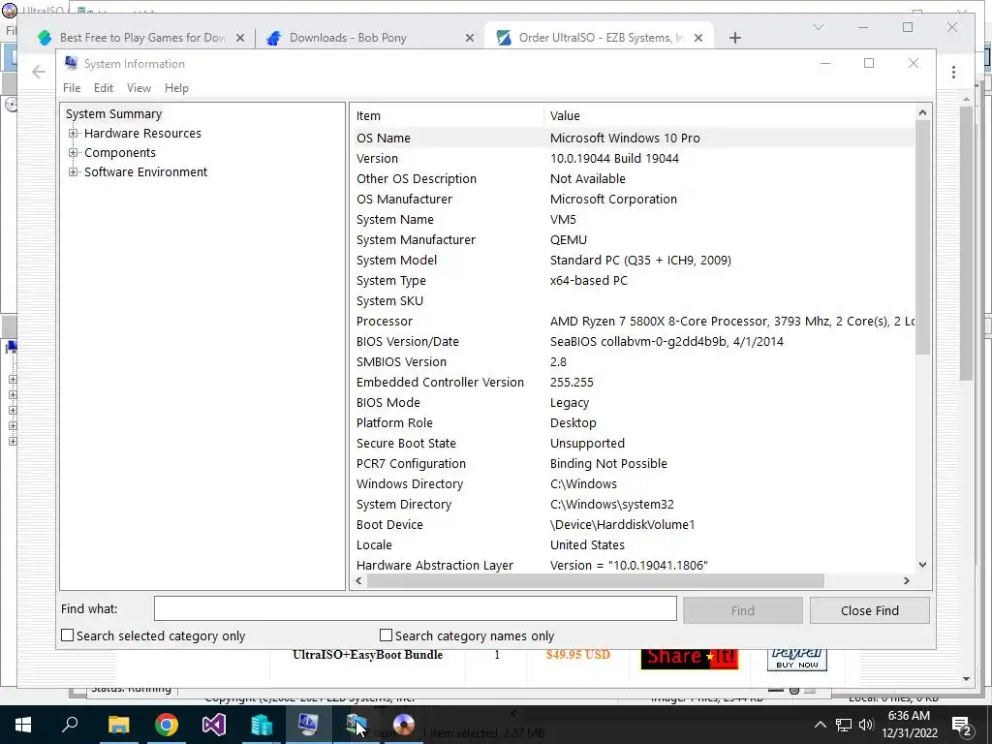Image resolution: width=992 pixels, height=744 pixels.
Task: Select System Summary tree node
Action: tap(114, 114)
